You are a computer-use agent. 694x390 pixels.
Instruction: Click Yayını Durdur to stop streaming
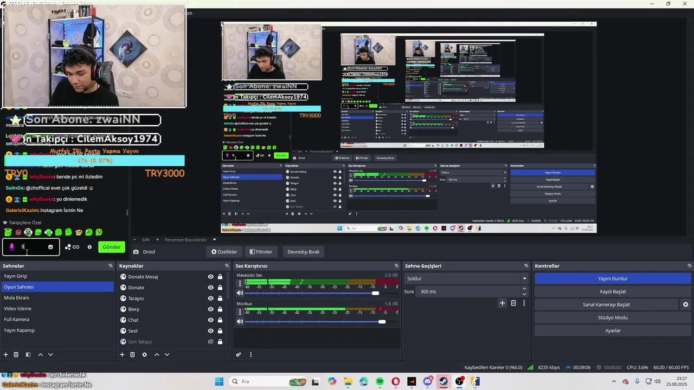point(613,278)
